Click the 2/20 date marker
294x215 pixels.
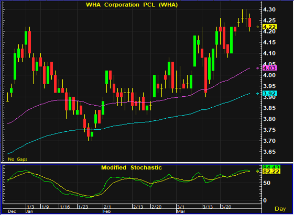156,207
